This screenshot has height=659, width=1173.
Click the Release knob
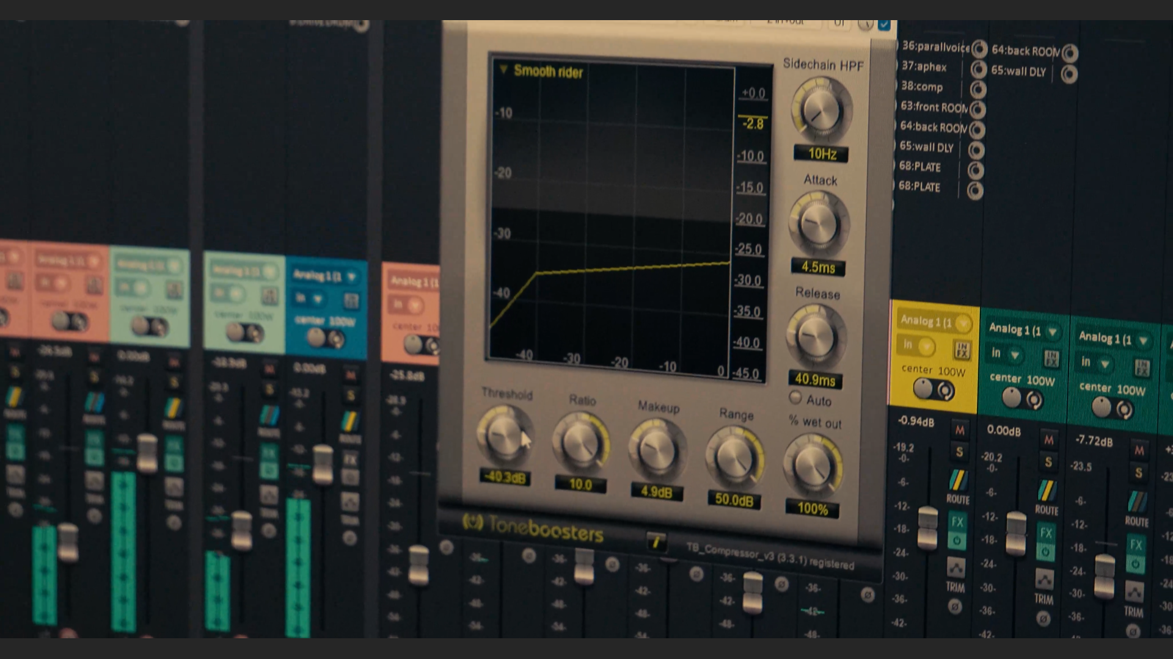coord(816,336)
